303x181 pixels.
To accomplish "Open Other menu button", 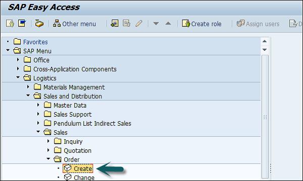I will (x=74, y=24).
